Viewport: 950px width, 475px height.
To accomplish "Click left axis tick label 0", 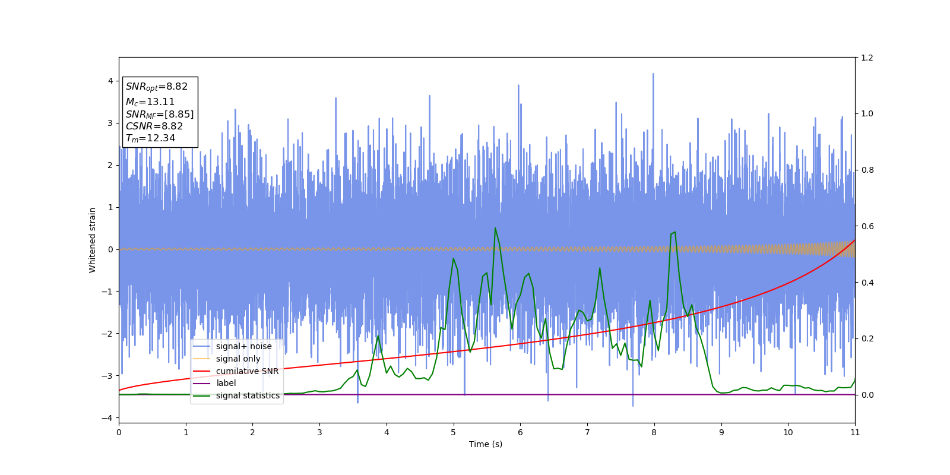I will click(x=110, y=249).
